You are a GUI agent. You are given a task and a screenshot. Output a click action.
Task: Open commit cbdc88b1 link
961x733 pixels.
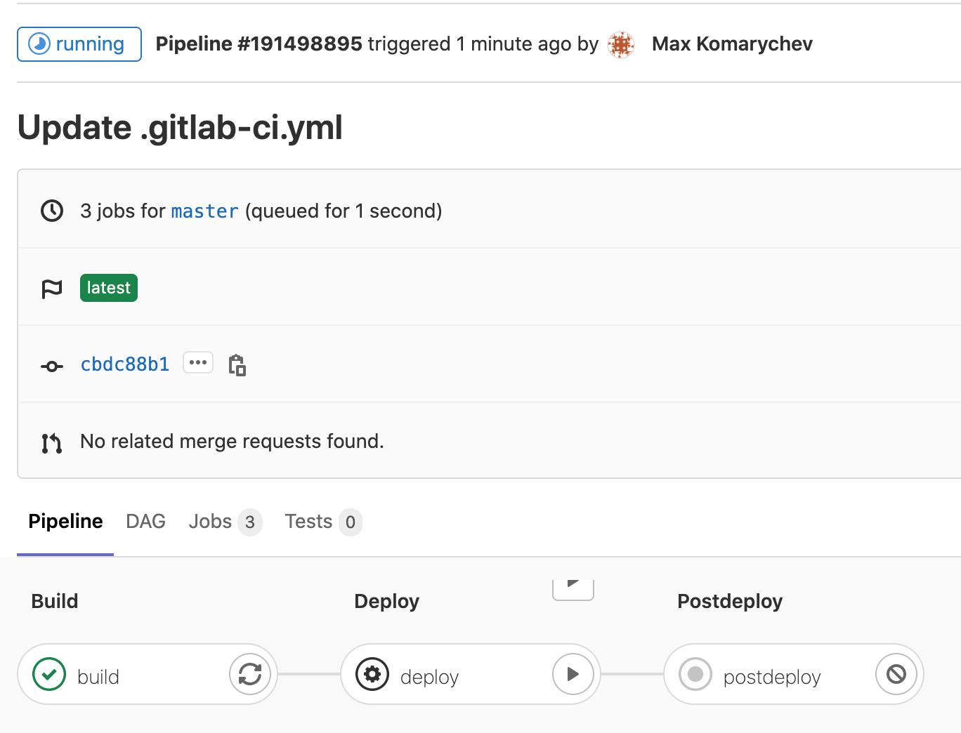125,364
